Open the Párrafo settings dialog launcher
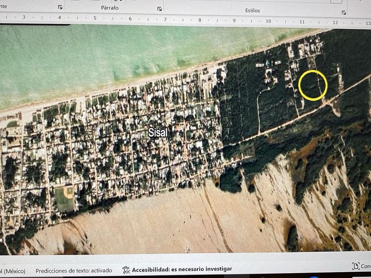The height and width of the screenshot is (278, 371). [x=159, y=9]
